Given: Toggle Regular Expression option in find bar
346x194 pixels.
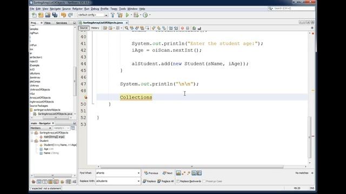Looking at the screenshot, I should [x=189, y=173].
